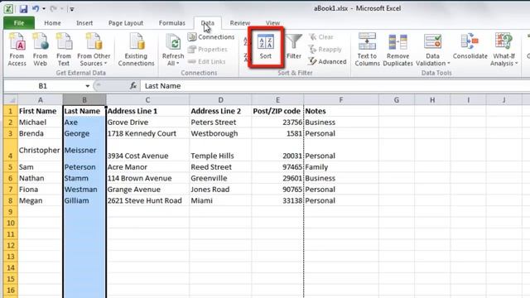Click the Select All corner button

[x=11, y=100]
